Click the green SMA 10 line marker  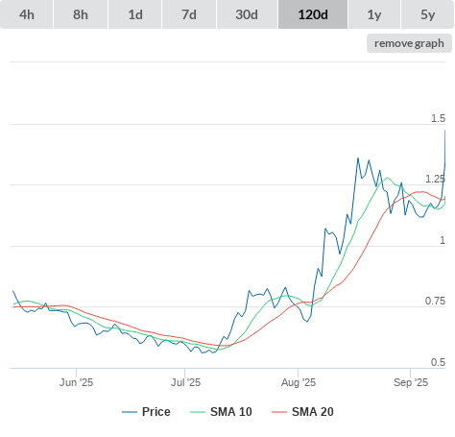pyautogui.click(x=198, y=412)
